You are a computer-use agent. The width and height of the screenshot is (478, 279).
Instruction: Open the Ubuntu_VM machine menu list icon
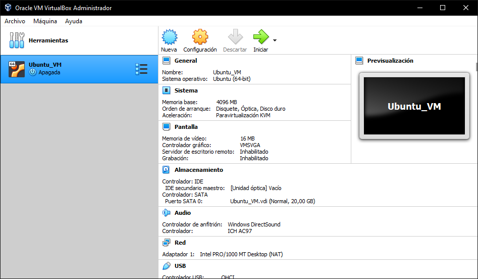(x=141, y=69)
